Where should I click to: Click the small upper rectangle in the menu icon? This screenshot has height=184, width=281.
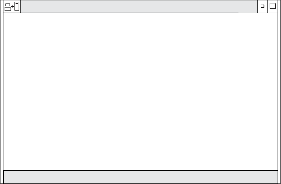tap(8, 5)
